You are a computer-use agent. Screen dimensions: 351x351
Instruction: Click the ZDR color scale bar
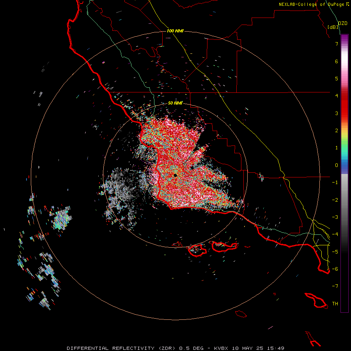pos(344,174)
